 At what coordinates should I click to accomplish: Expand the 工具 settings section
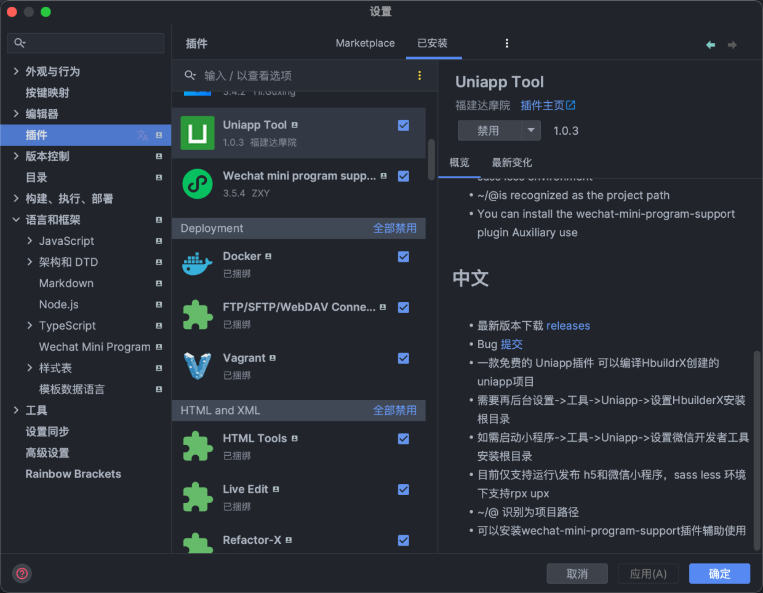click(x=16, y=410)
